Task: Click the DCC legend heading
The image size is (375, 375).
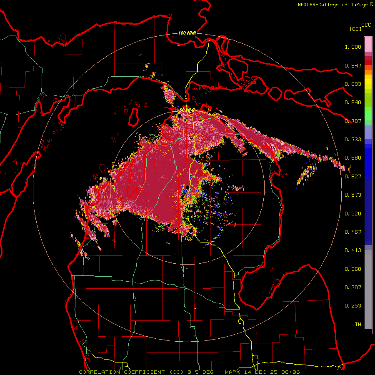Action: point(366,25)
